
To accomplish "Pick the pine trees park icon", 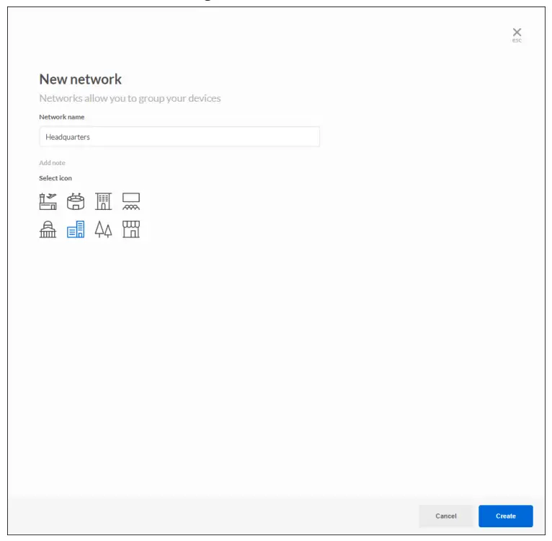I will click(104, 229).
